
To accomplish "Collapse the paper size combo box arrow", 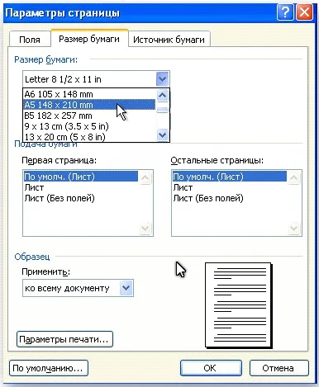I will [x=162, y=79].
